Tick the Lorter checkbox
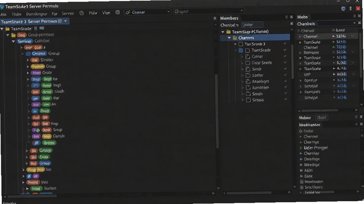This screenshot has height=204, width=364. (x=248, y=75)
